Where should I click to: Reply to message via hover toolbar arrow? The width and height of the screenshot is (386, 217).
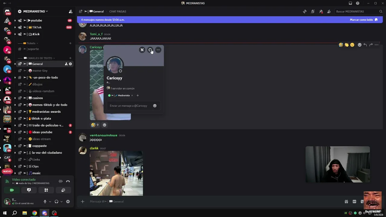(x=365, y=45)
